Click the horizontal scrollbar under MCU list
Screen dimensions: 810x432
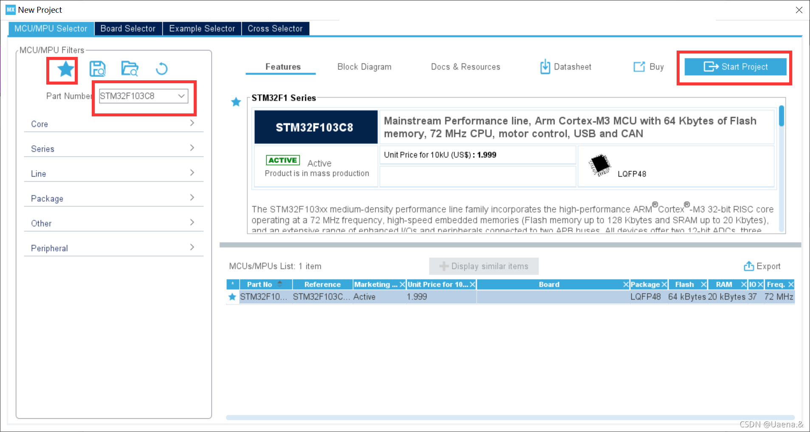(x=510, y=418)
